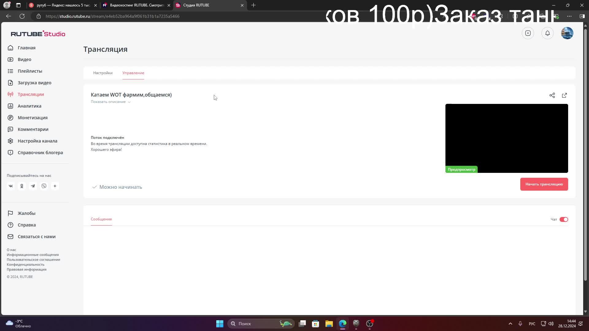Switch to Видеохостинг RUTUBE browser tab

point(137,5)
